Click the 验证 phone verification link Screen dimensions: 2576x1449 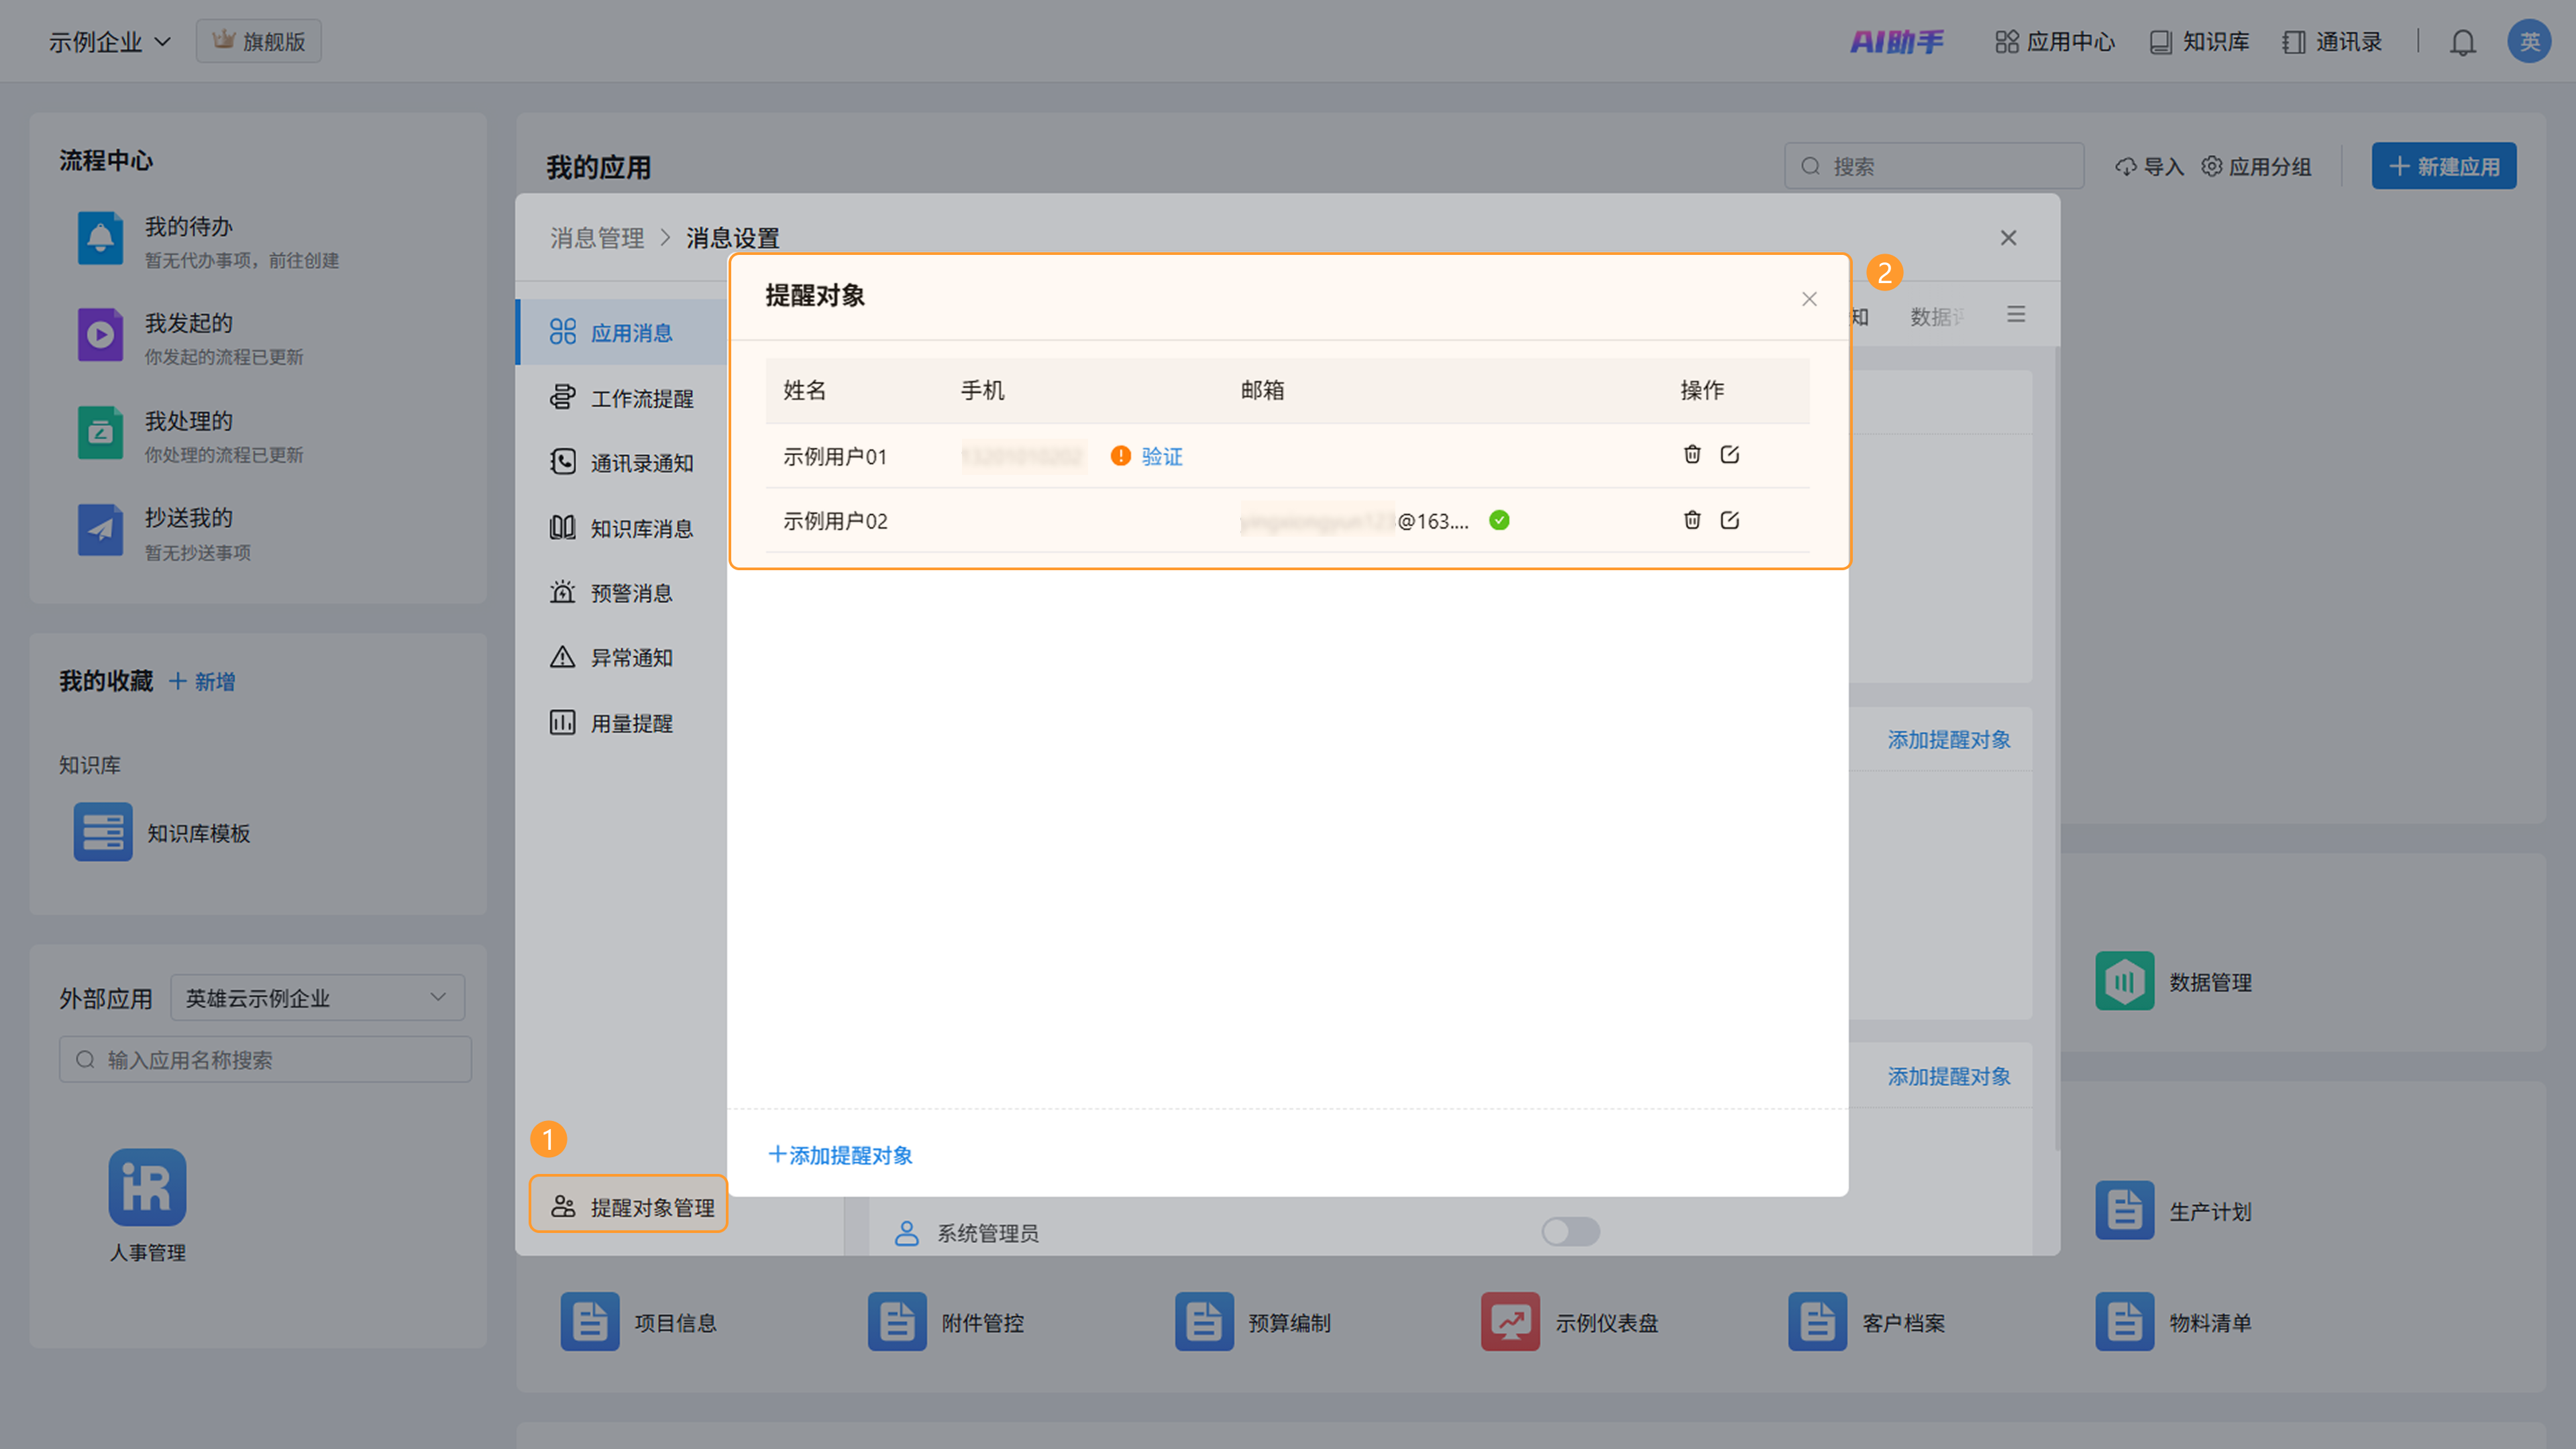coord(1161,456)
